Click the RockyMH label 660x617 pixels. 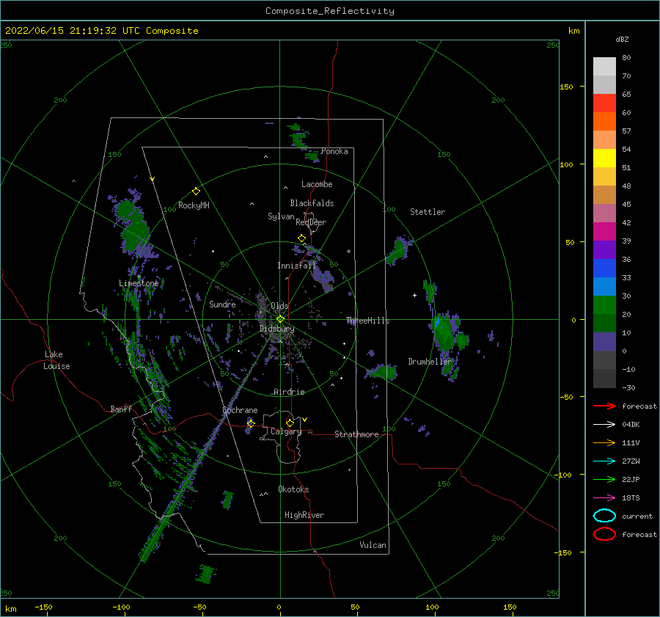[x=194, y=205]
